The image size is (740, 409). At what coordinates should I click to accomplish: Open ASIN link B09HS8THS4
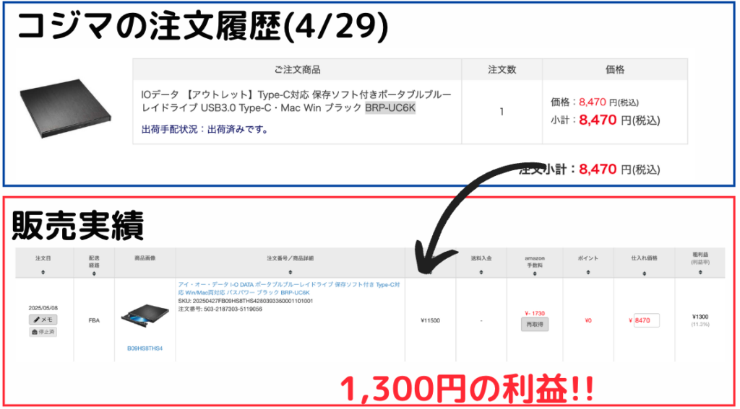pyautogui.click(x=145, y=348)
